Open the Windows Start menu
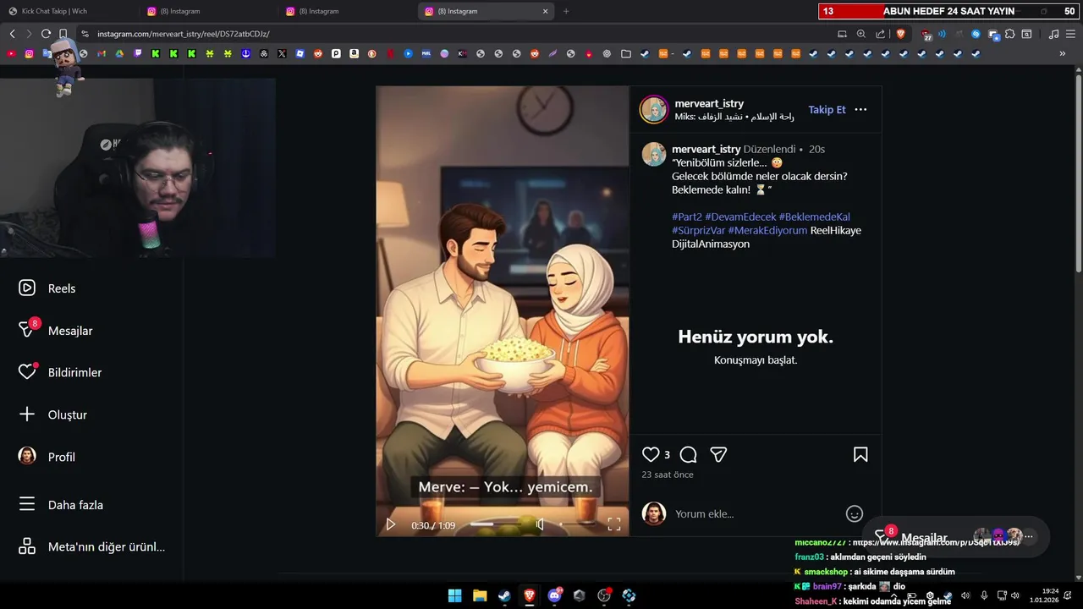 [454, 595]
